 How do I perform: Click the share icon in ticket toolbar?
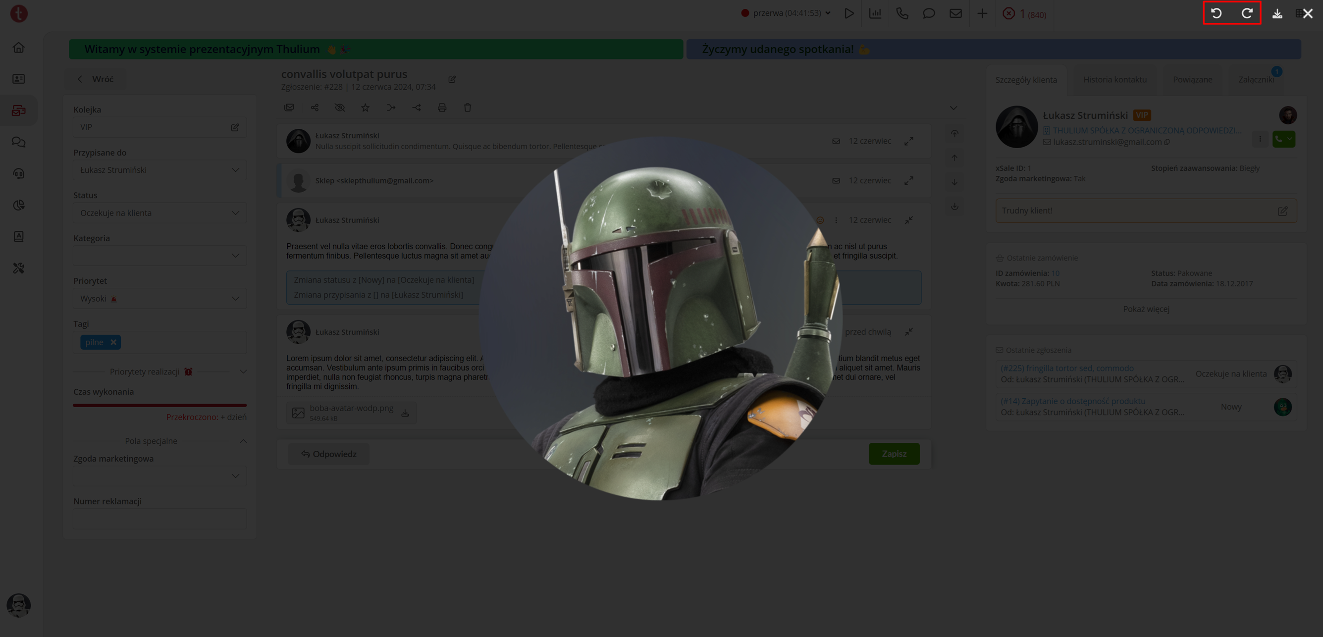(315, 107)
